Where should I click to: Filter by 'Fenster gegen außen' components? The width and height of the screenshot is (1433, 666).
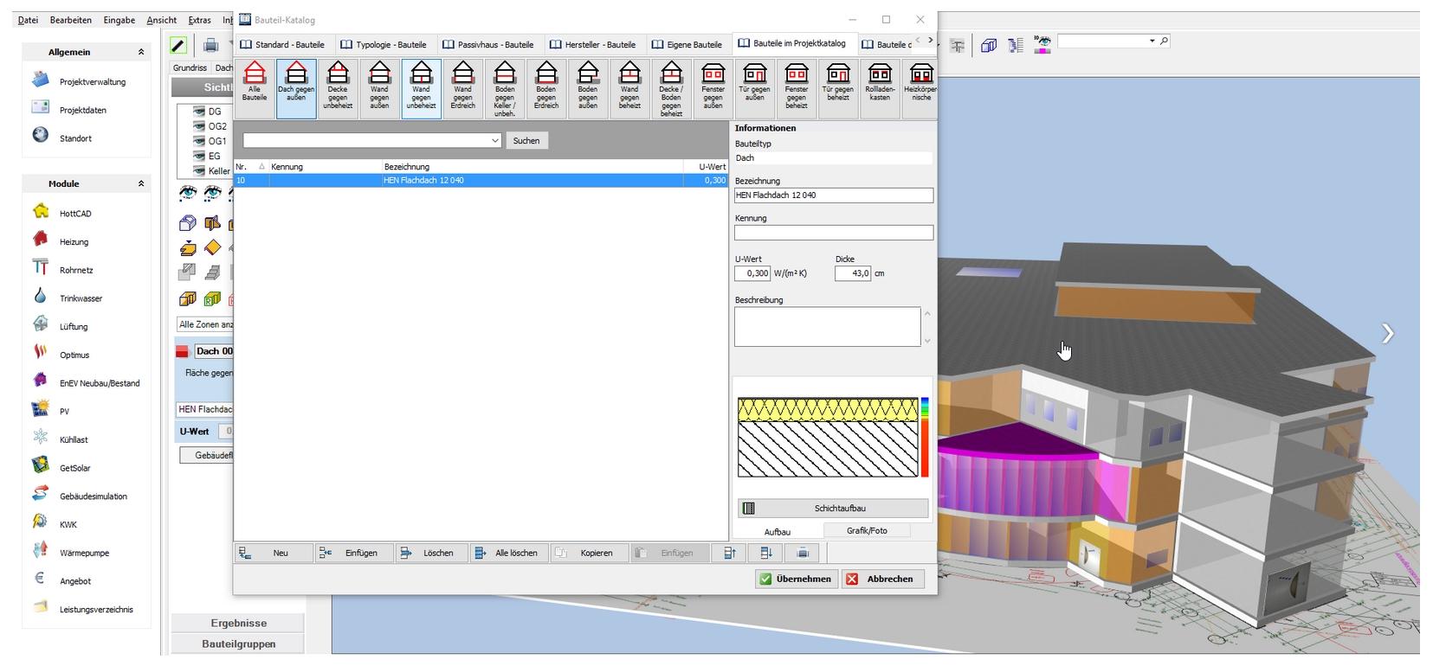[x=713, y=88]
